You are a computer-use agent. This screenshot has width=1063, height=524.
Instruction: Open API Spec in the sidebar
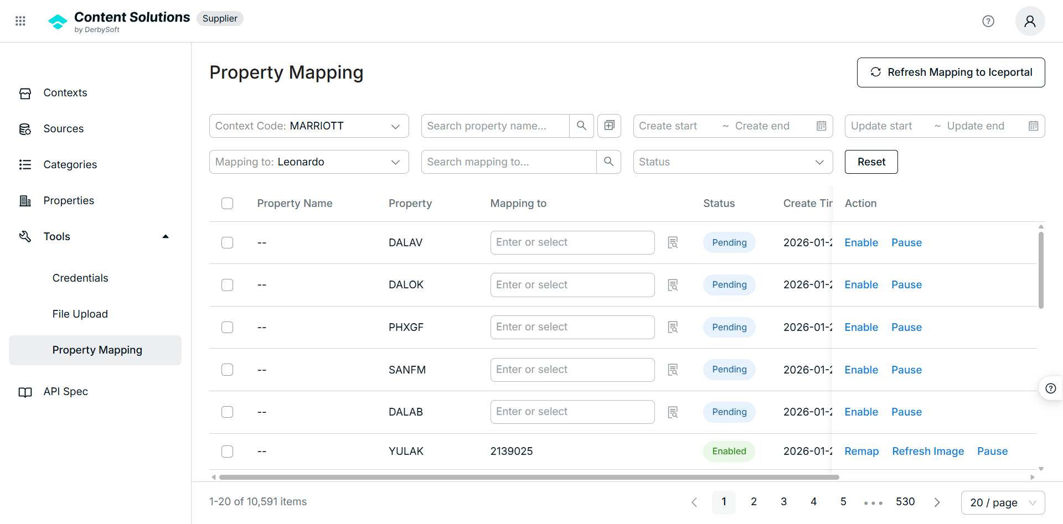(x=66, y=392)
